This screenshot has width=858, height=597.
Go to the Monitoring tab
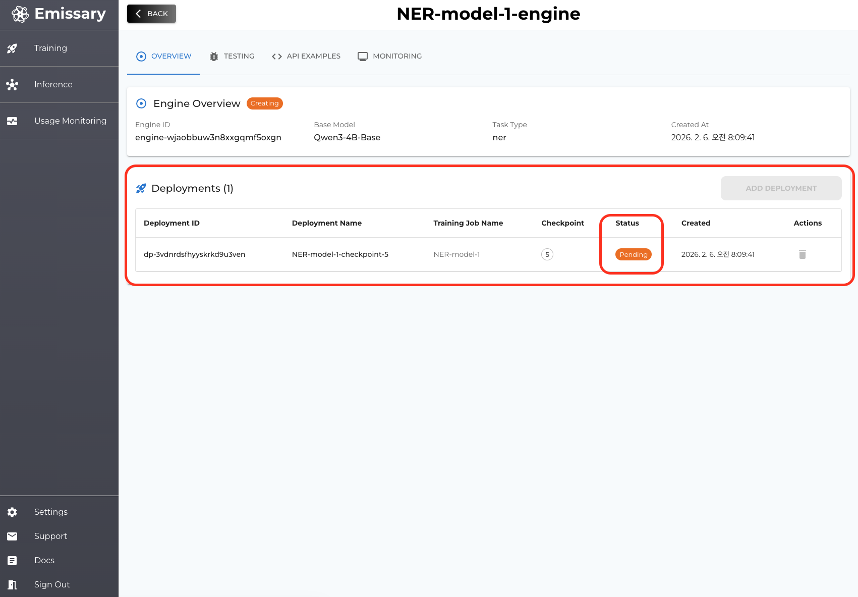click(390, 56)
